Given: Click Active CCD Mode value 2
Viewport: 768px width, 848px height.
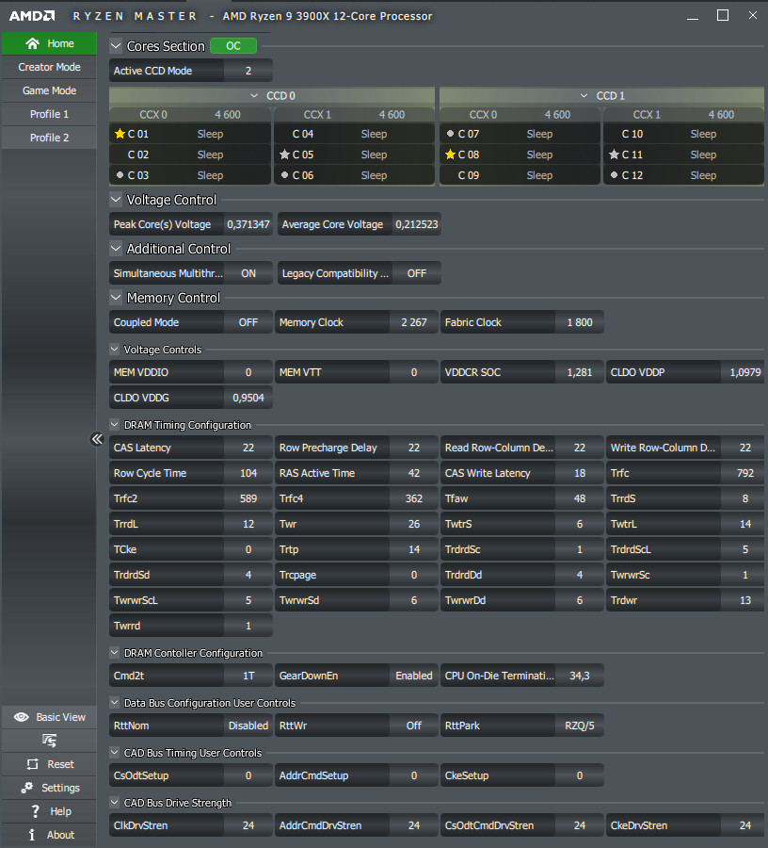Looking at the screenshot, I should click(x=248, y=71).
